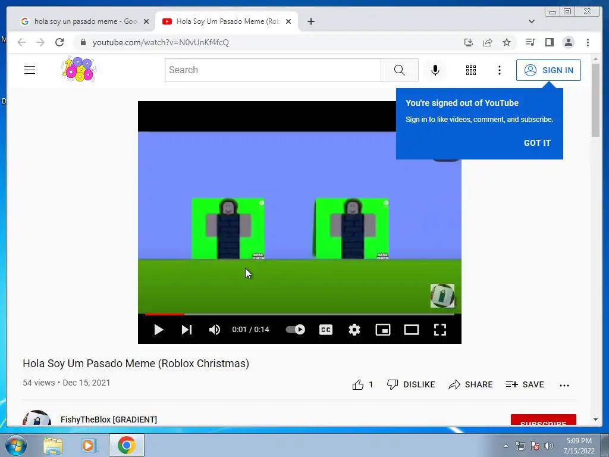Open Chrome profile icon
This screenshot has width=609, height=457.
[x=568, y=42]
